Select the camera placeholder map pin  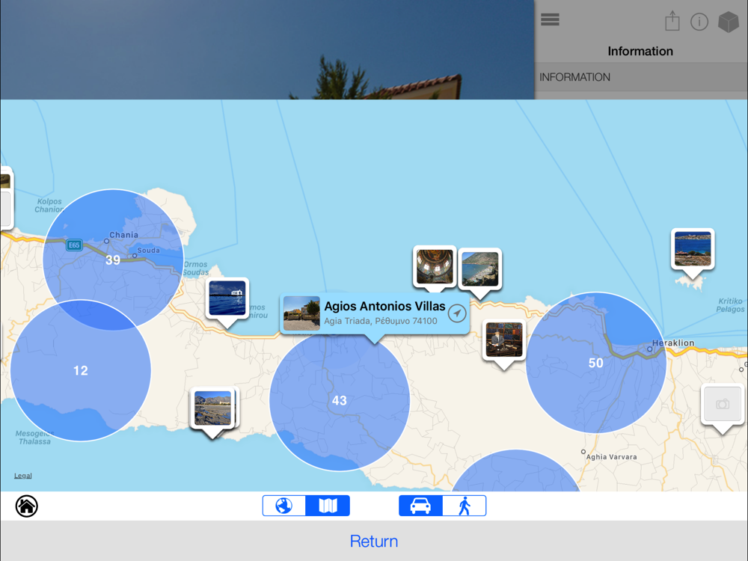[722, 405]
